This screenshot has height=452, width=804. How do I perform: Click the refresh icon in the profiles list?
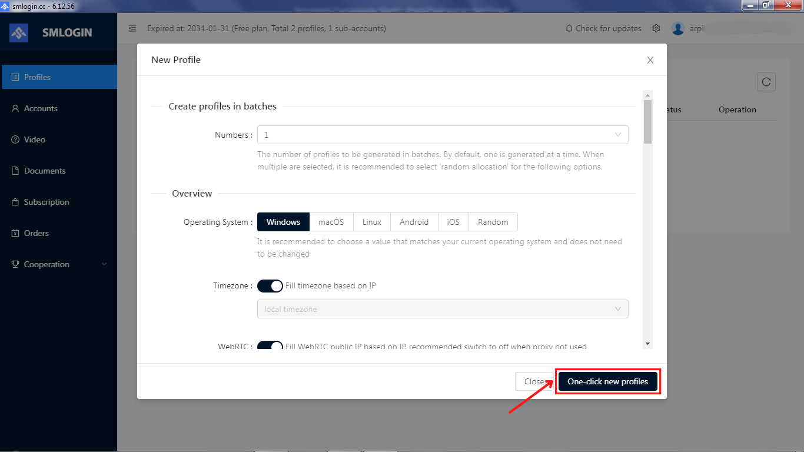[x=766, y=82]
